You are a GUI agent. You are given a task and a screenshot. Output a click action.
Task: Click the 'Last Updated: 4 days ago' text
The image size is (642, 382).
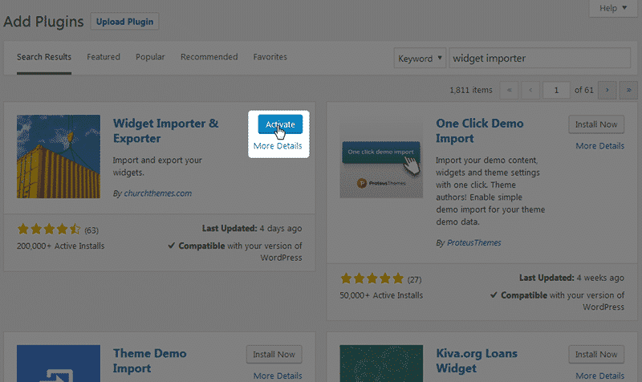(252, 229)
